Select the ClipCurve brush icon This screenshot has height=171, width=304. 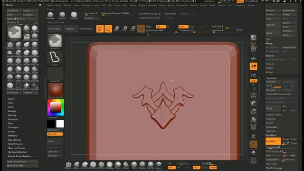pos(27,86)
